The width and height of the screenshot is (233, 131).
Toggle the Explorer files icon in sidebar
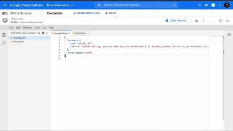(4, 35)
